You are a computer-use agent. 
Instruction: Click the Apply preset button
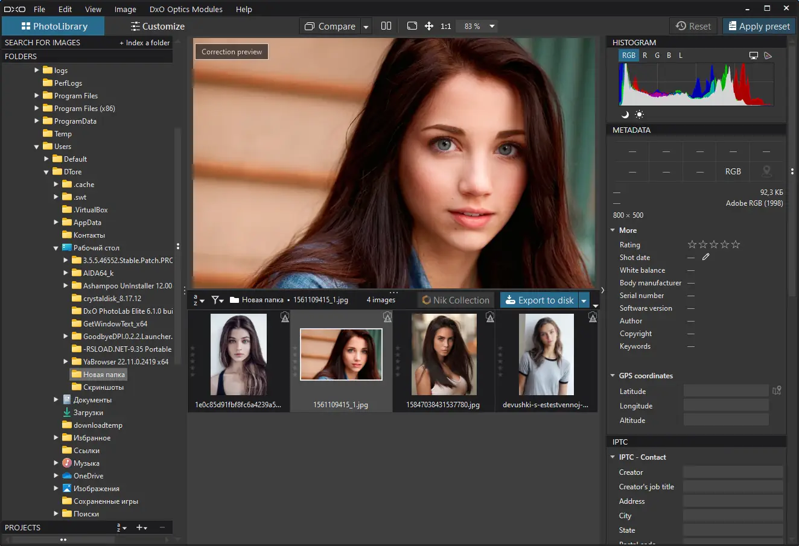pyautogui.click(x=759, y=26)
